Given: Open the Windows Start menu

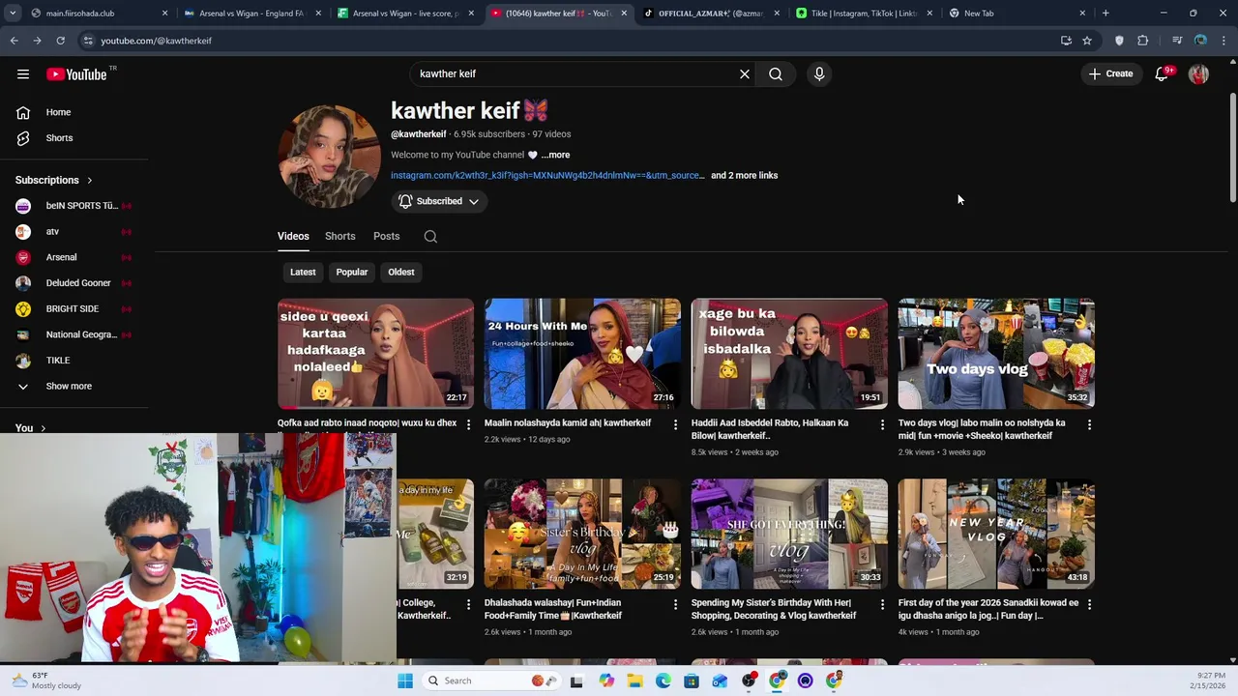Looking at the screenshot, I should coord(405,681).
